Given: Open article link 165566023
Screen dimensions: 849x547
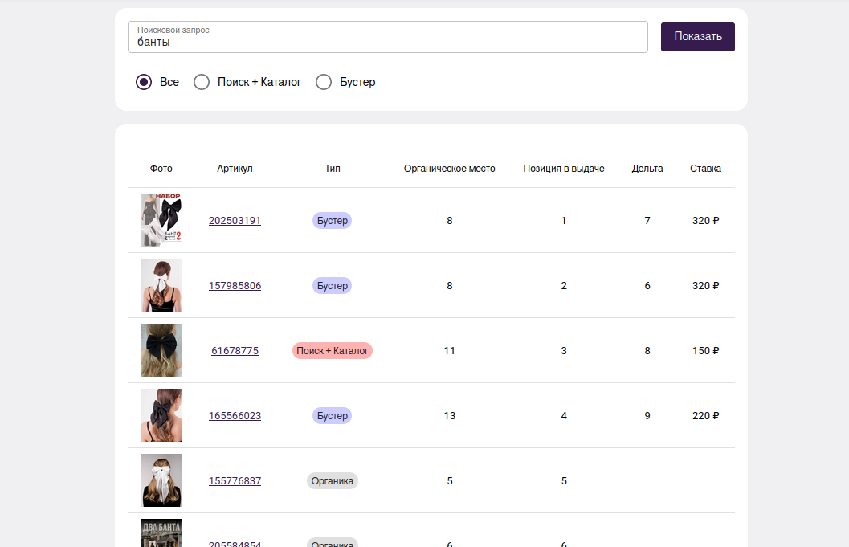Looking at the screenshot, I should 235,416.
